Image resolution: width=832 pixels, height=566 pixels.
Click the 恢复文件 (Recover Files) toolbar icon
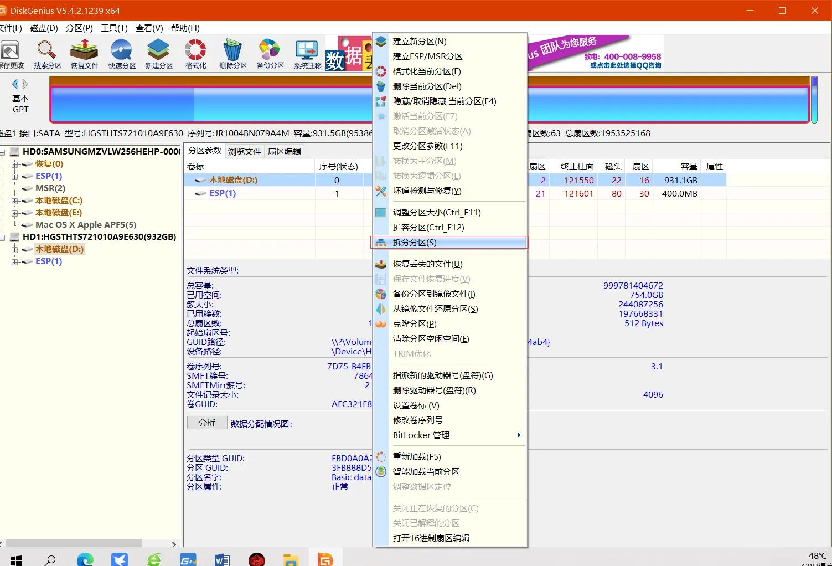pos(84,53)
